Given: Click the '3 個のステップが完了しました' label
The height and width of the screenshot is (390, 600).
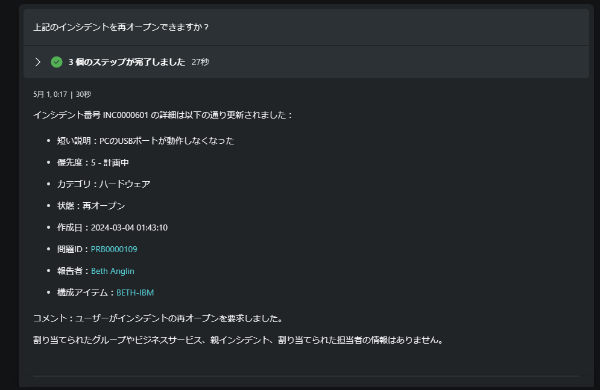Looking at the screenshot, I should tap(127, 62).
